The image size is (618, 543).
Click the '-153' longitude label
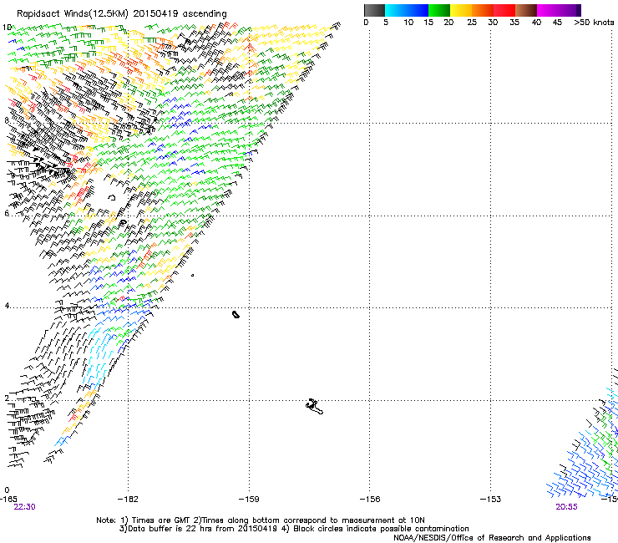click(x=491, y=500)
